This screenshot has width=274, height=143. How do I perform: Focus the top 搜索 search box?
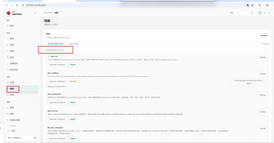[x=242, y=13]
